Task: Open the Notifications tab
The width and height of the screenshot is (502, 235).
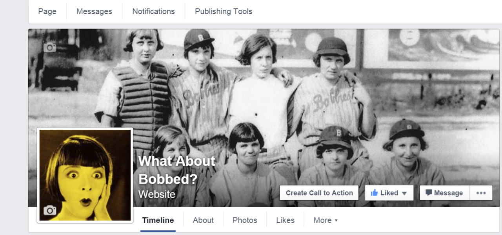Action: 153,11
